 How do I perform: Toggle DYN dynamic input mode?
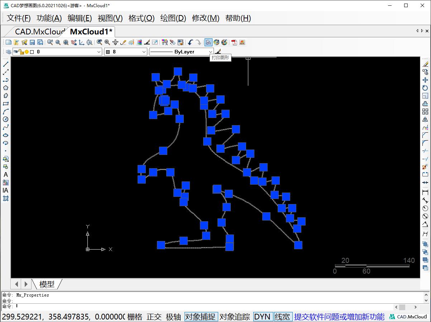[x=262, y=317]
